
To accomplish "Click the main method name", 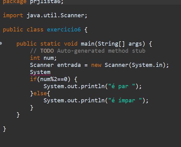I will click(87, 44).
